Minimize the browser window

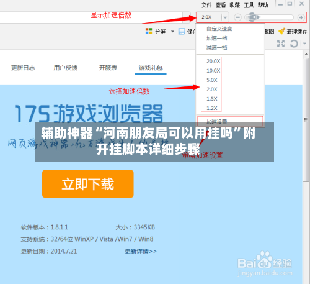pyautogui.click(x=280, y=4)
